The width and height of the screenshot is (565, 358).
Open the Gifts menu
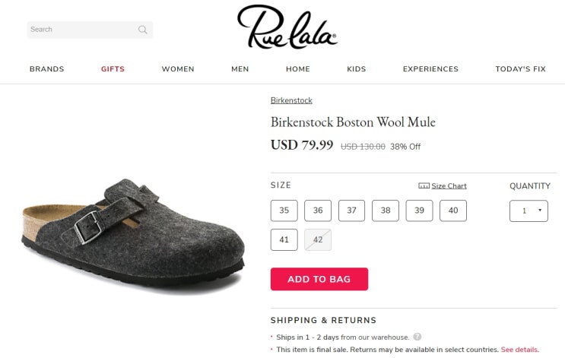pos(113,69)
